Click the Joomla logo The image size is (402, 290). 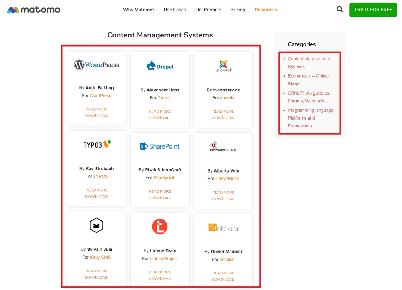click(x=223, y=66)
